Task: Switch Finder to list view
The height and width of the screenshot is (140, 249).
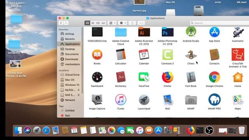Action: pyautogui.click(x=93, y=23)
